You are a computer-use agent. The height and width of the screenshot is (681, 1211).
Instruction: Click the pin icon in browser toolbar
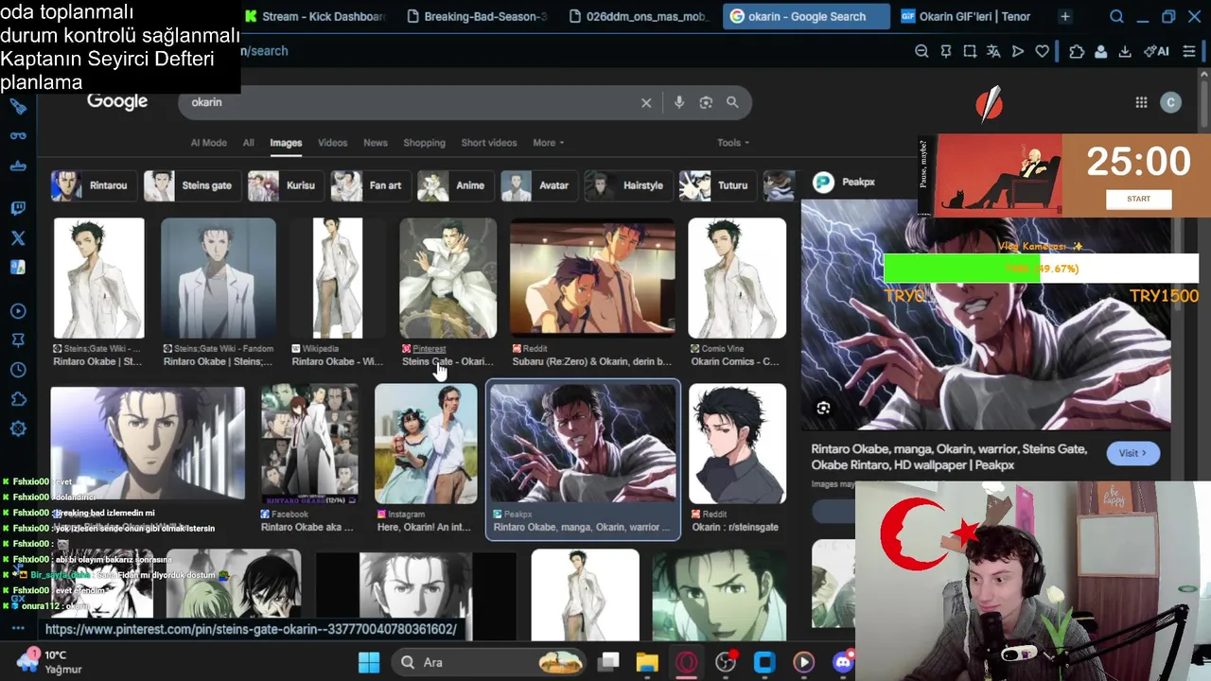click(x=945, y=51)
